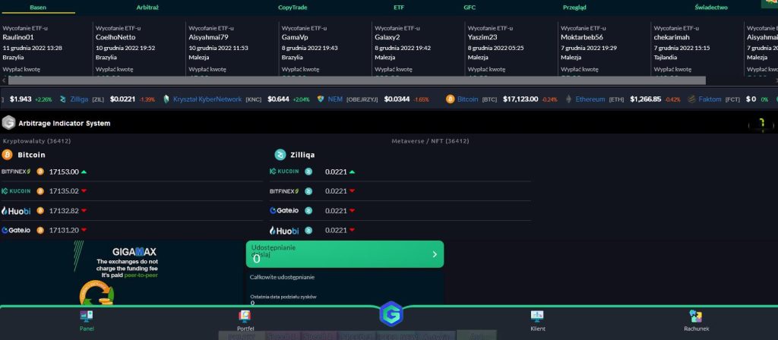The width and height of the screenshot is (778, 340).
Task: Open the green Udostępnianie dzisiaj card
Action: pos(345,254)
